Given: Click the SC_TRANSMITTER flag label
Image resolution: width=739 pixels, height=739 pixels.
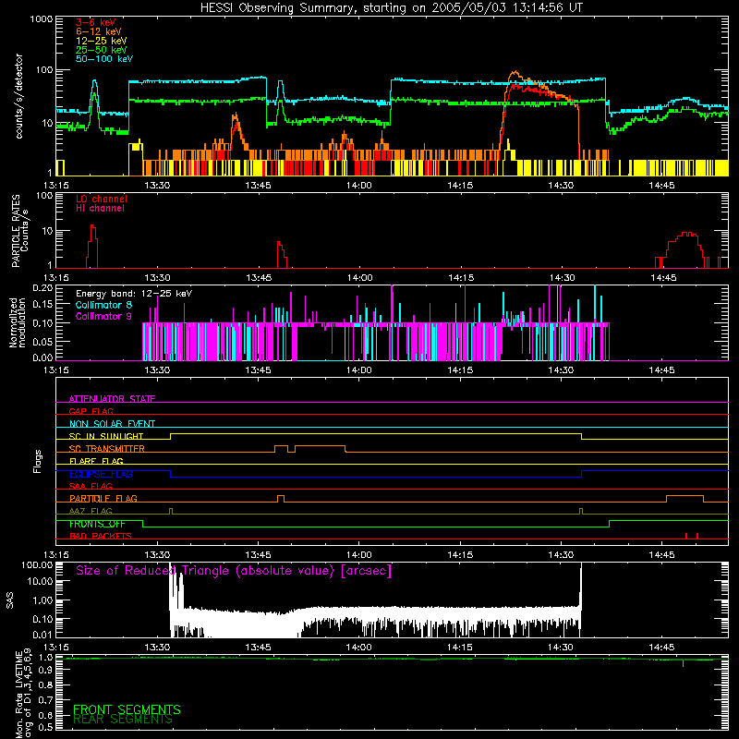Looking at the screenshot, I should pyautogui.click(x=106, y=448).
